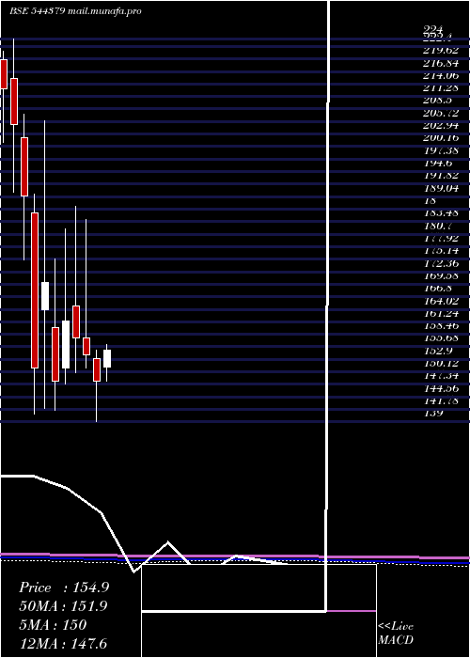Screen dimensions: 470x658
Task: Click the first white candlestick near 166.8
Action: pyautogui.click(x=45, y=296)
